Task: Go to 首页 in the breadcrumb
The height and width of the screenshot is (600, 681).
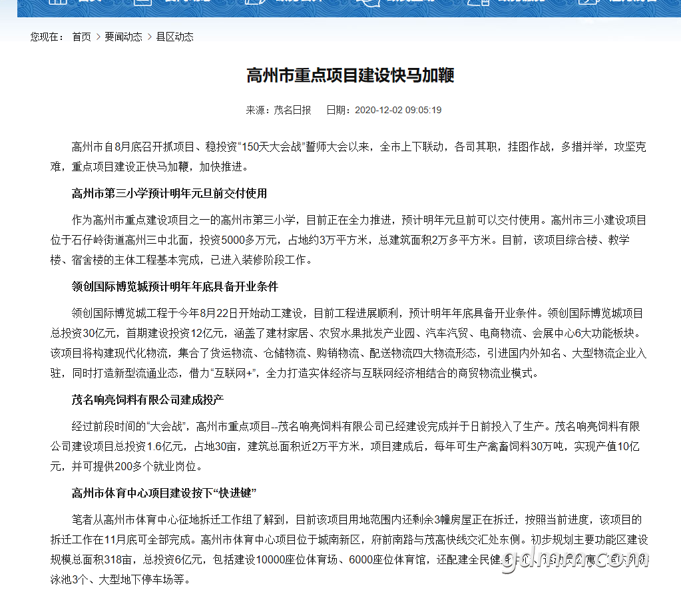Action: click(x=82, y=37)
